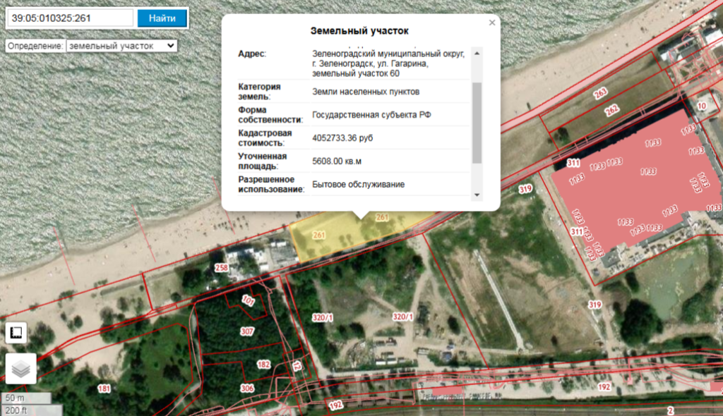Click the Найти search button

tap(162, 18)
